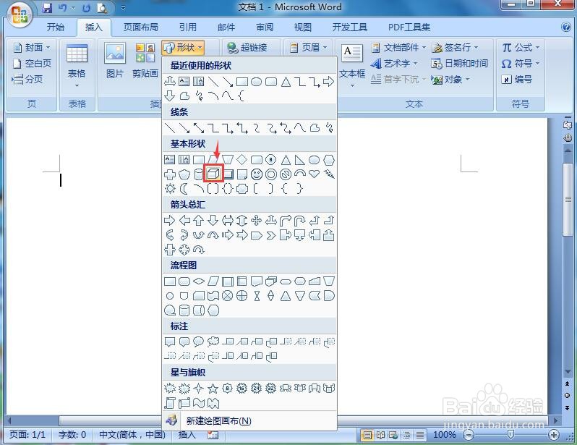The height and width of the screenshot is (445, 577).
Task: Insert a Blank Page (空白页)
Action: [x=32, y=64]
